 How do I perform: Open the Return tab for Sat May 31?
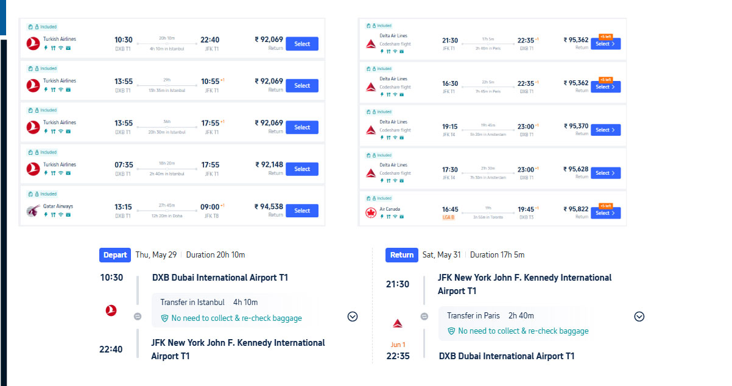[401, 255]
